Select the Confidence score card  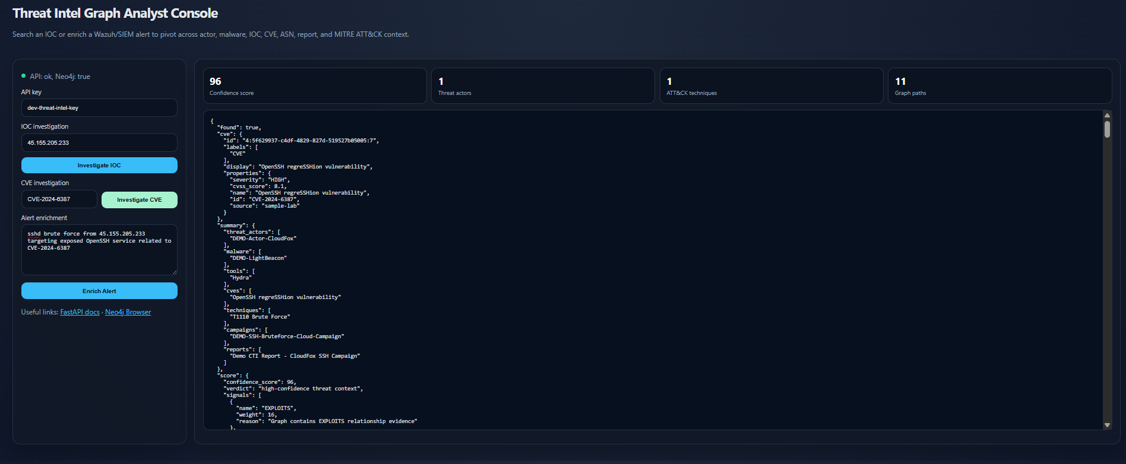(x=315, y=85)
